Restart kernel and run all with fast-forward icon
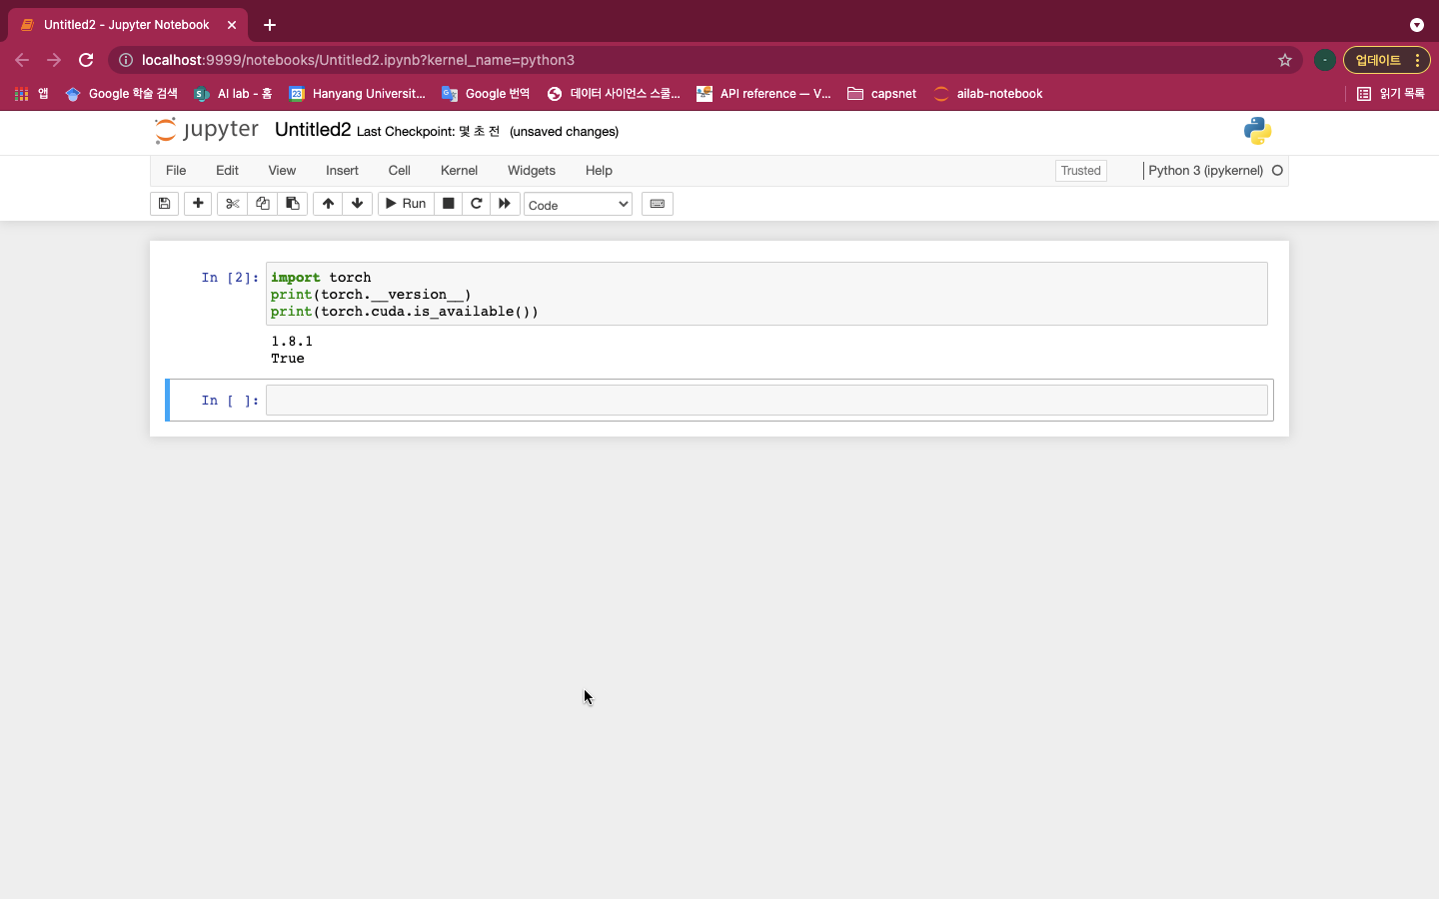 tap(505, 204)
